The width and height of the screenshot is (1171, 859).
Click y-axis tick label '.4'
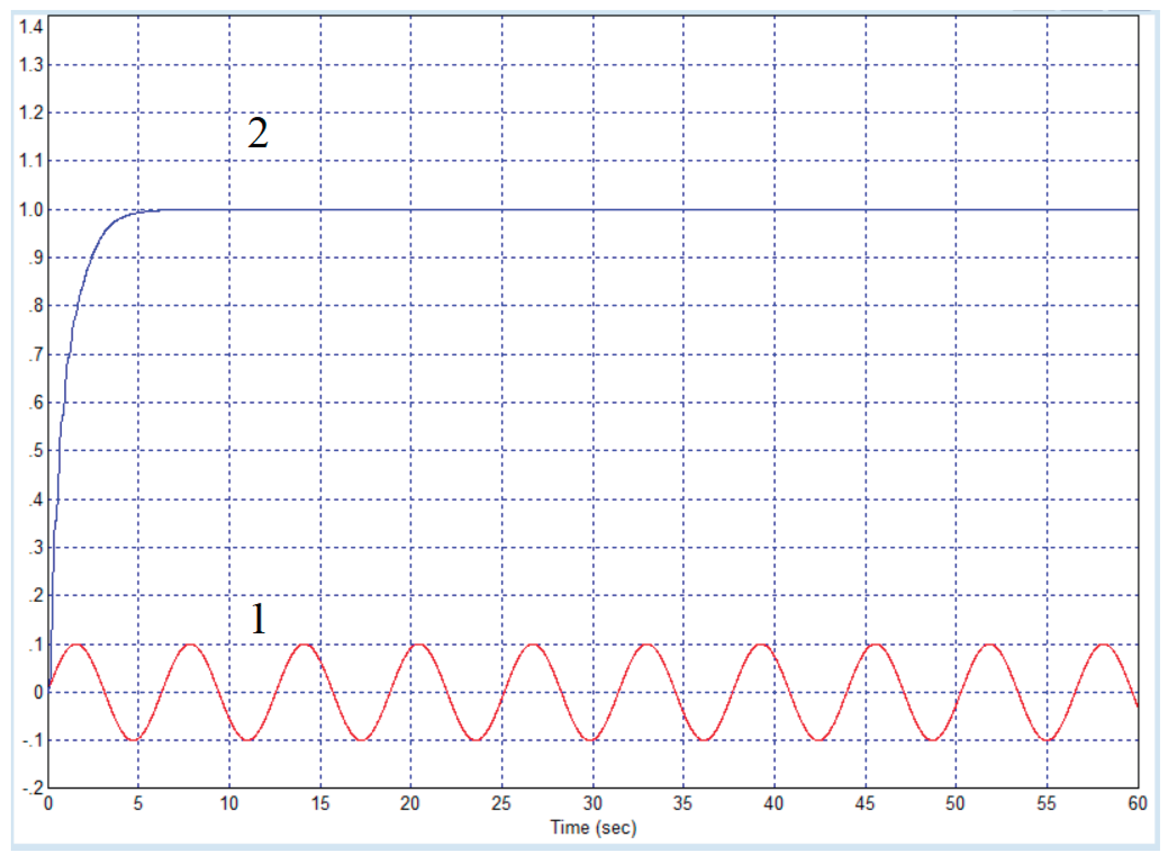click(36, 500)
